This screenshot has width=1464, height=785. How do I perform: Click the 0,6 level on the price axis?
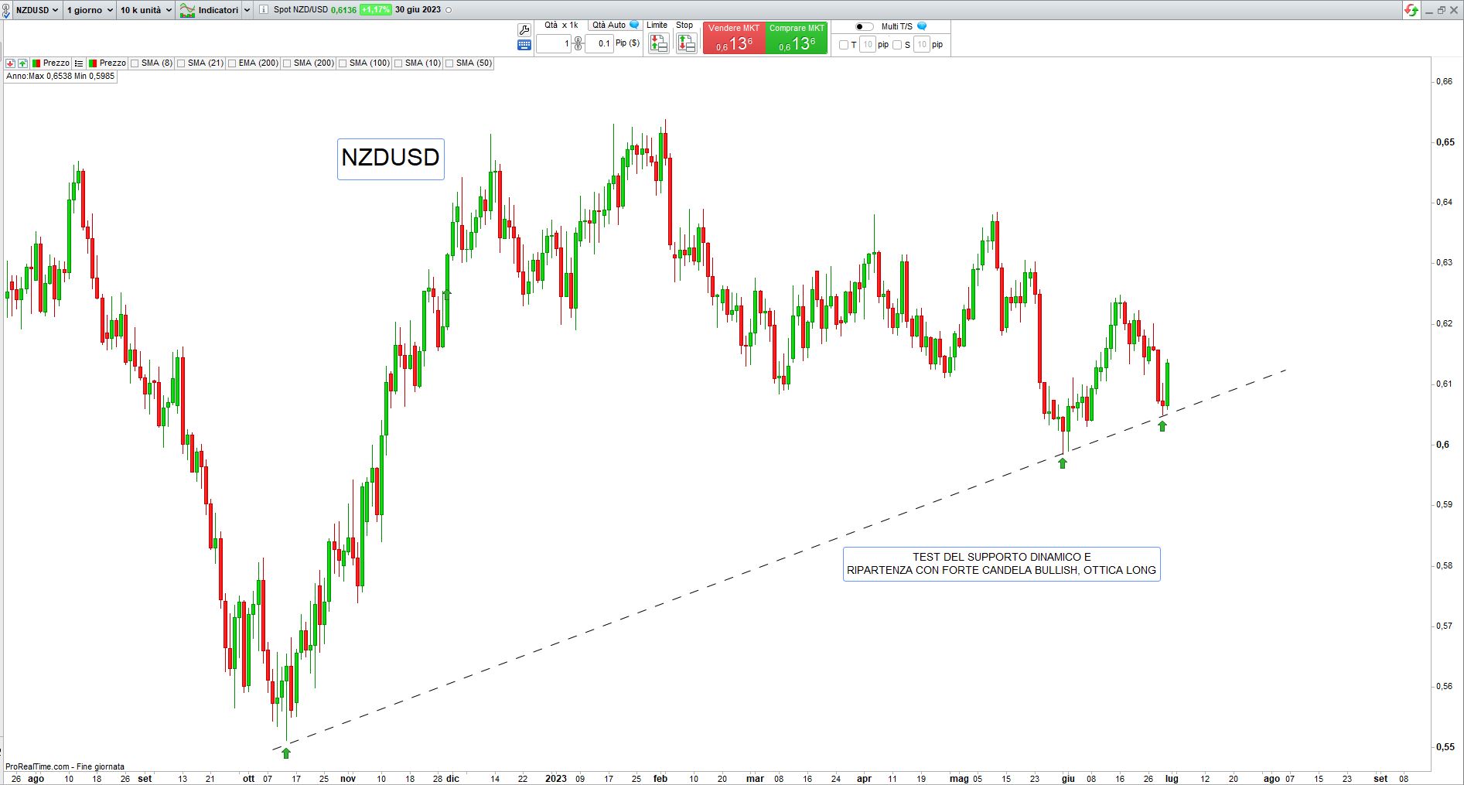pyautogui.click(x=1442, y=444)
